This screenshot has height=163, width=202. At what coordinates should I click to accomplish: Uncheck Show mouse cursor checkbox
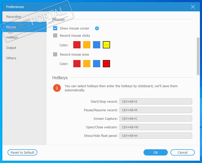click(55, 28)
